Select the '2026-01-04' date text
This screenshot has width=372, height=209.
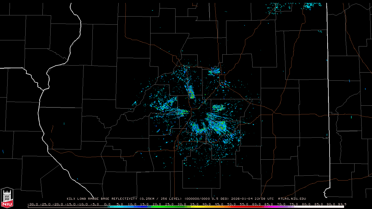click(242, 199)
